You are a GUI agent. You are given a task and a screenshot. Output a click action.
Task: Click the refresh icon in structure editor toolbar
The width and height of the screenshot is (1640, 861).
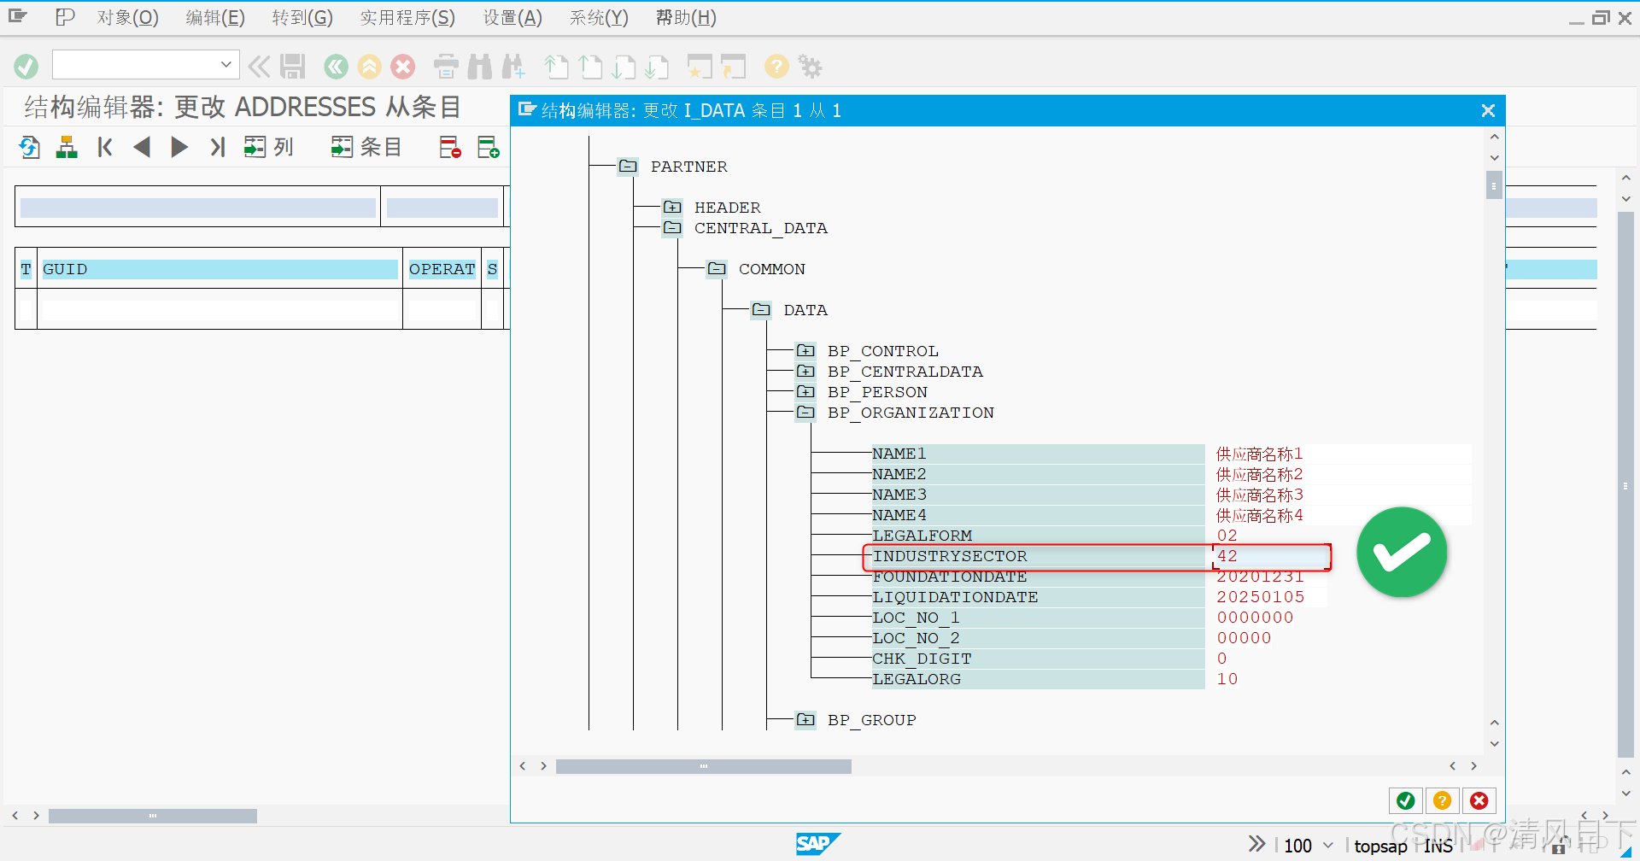30,147
